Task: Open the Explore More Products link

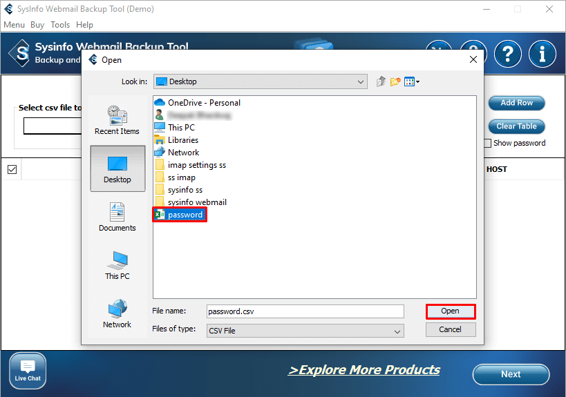Action: pyautogui.click(x=364, y=370)
